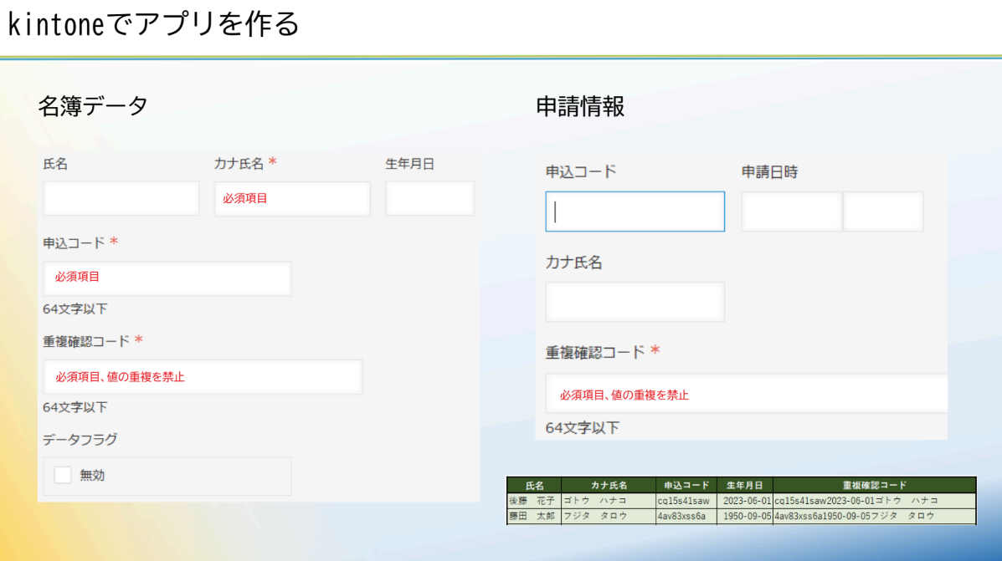
Task: Click the 申込コード field in 名簿データ
Action: click(x=167, y=278)
